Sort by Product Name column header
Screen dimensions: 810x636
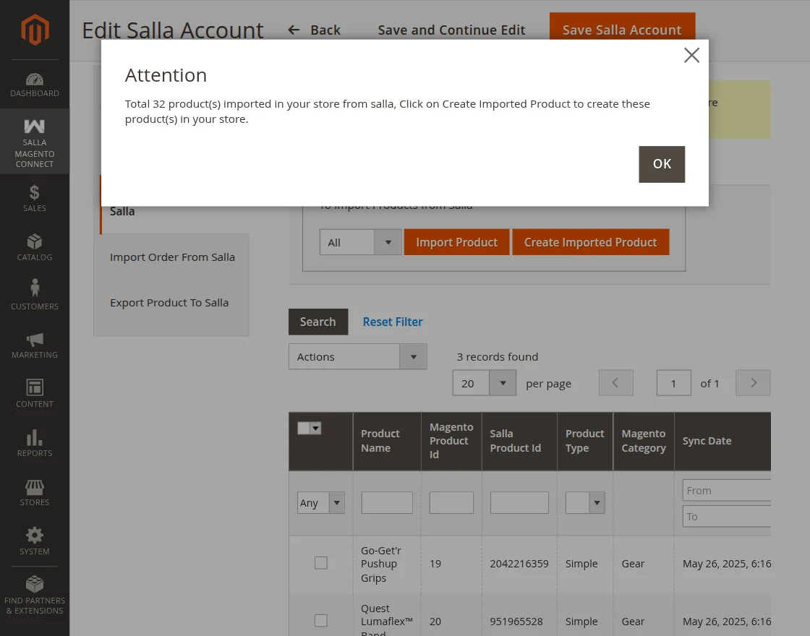tap(387, 441)
